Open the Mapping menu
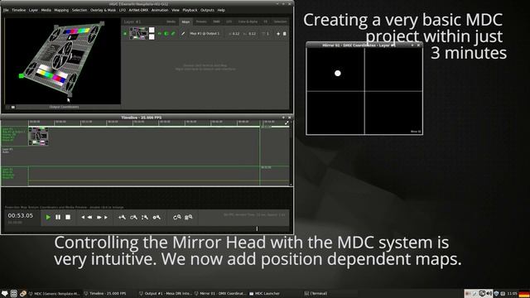 61,10
